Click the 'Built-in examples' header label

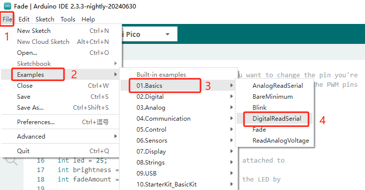tap(161, 75)
